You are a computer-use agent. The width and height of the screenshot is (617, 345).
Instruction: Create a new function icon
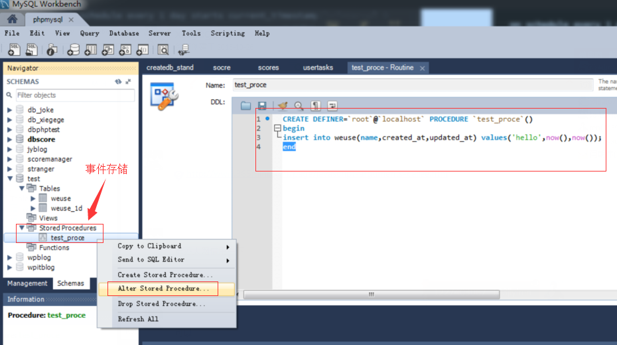coord(143,50)
